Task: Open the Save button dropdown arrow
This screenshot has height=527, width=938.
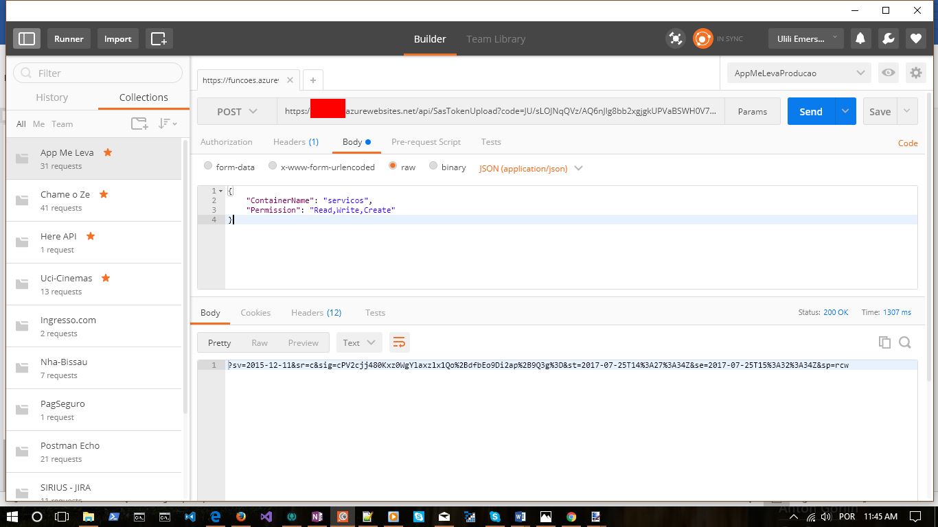Action: (x=907, y=111)
